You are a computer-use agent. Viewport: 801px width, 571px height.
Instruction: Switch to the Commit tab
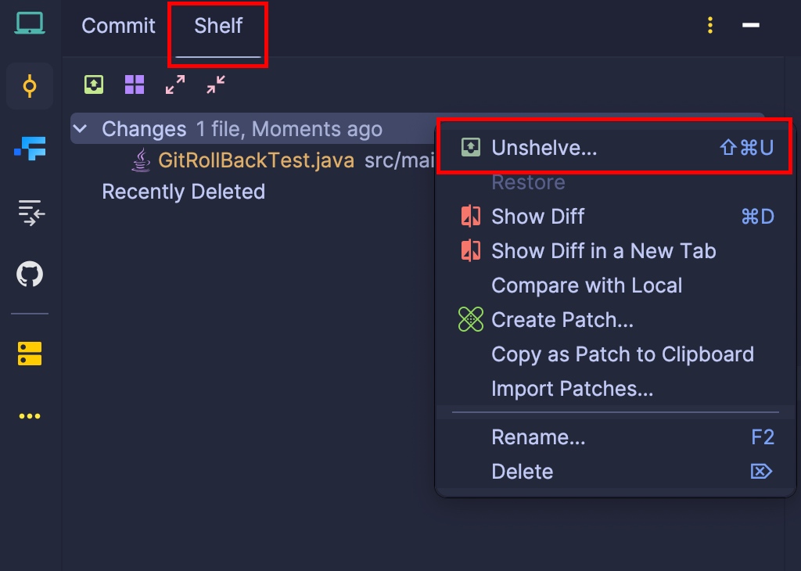tap(119, 26)
